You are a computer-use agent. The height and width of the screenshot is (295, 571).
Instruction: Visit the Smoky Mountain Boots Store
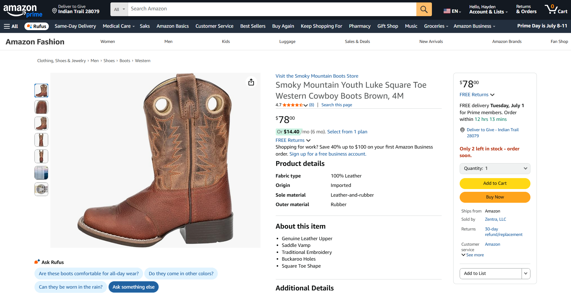(x=317, y=76)
